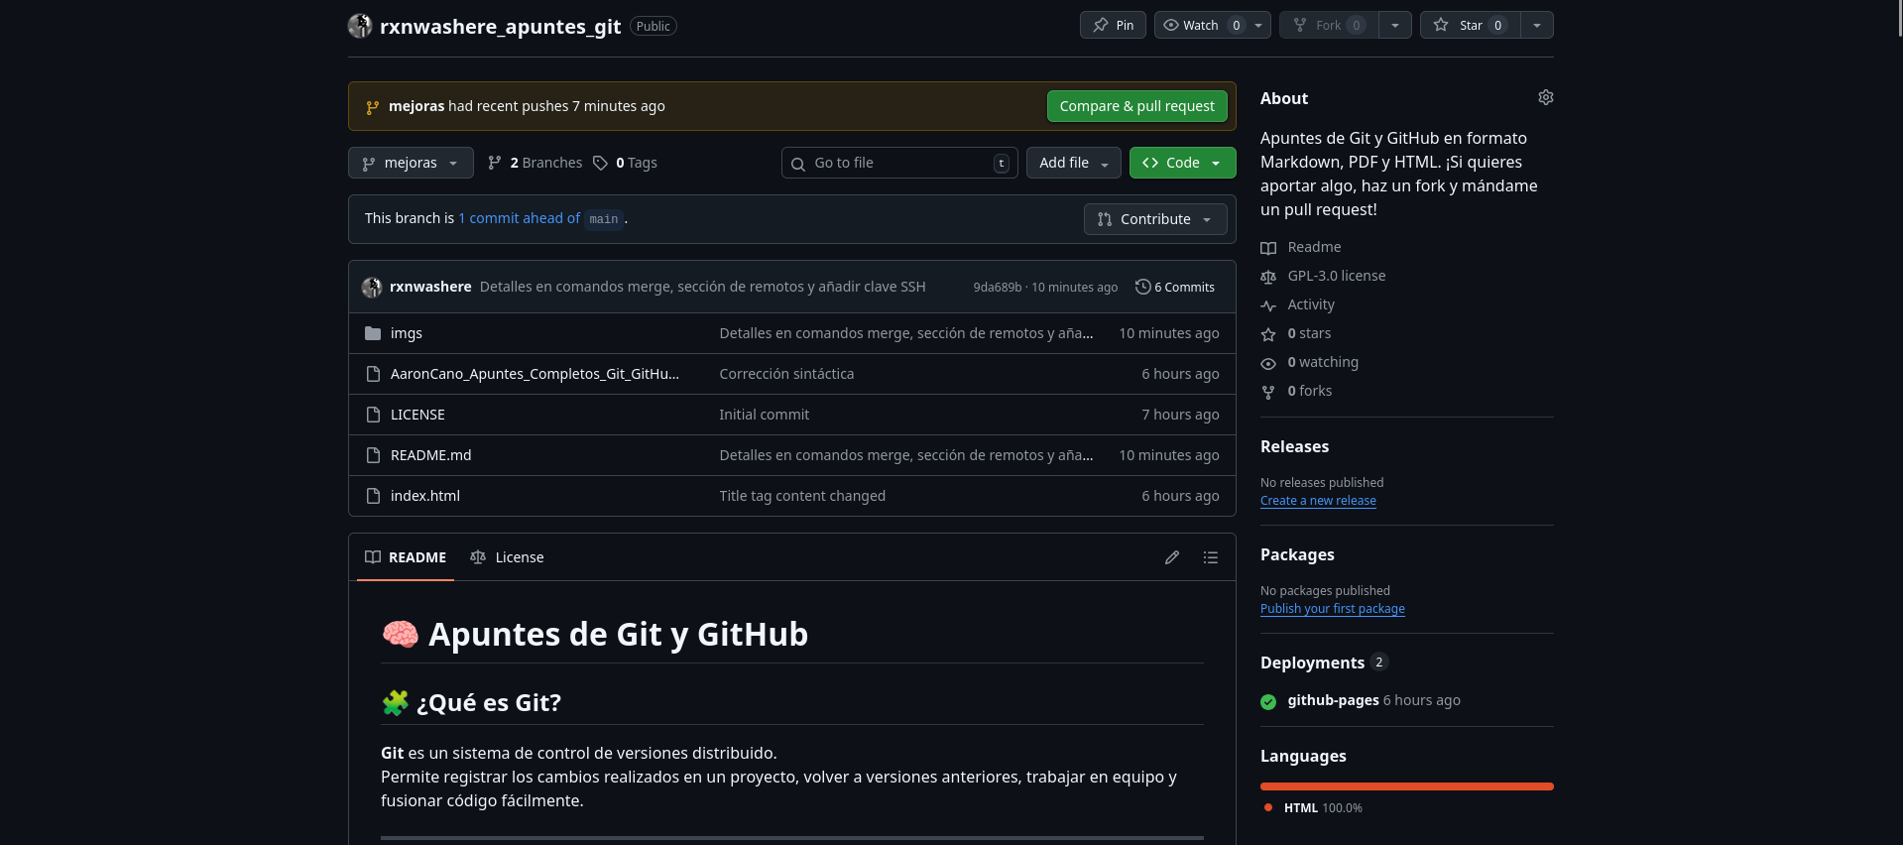Image resolution: width=1903 pixels, height=845 pixels.
Task: Fork the repository
Action: [x=1329, y=25]
